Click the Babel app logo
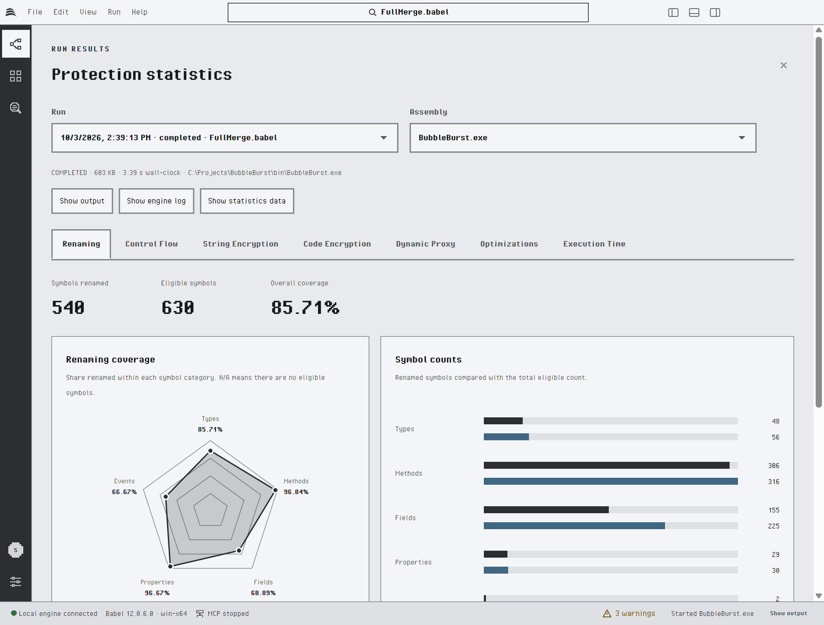 coord(11,12)
